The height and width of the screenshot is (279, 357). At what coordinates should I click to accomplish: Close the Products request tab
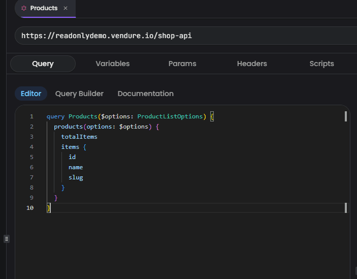(66, 8)
